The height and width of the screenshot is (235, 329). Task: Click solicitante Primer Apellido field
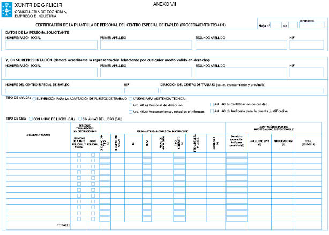146,45
